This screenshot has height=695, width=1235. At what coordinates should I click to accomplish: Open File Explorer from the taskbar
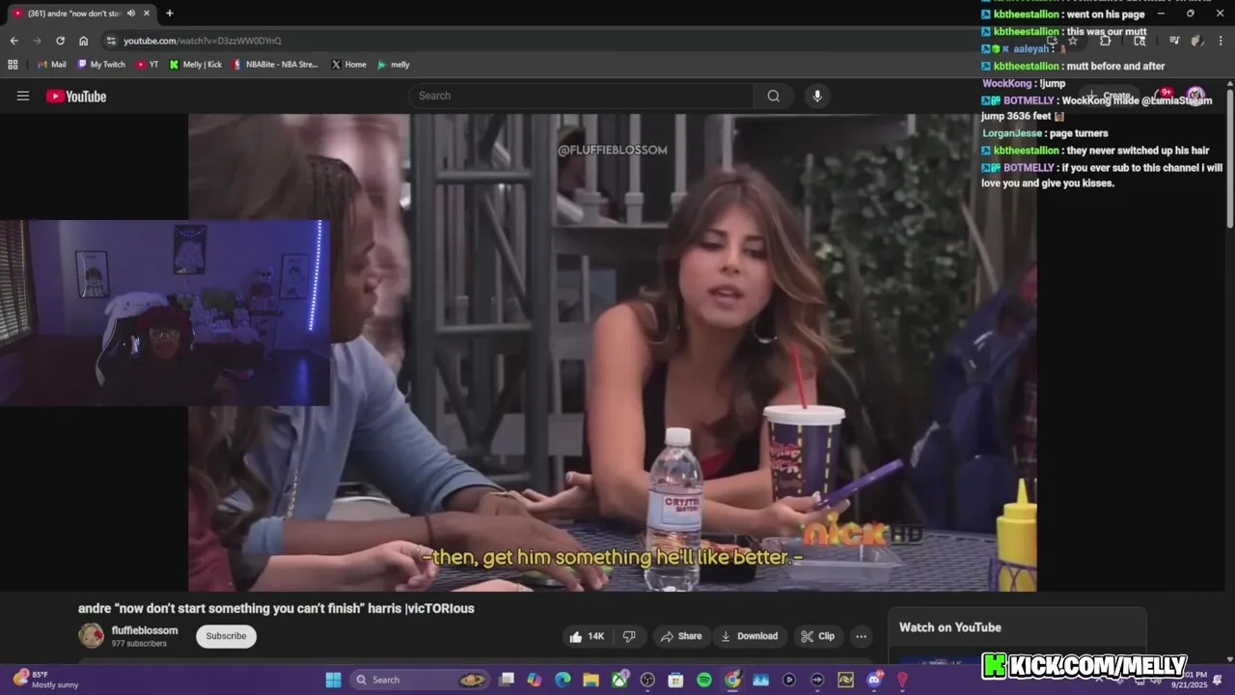[x=590, y=680]
